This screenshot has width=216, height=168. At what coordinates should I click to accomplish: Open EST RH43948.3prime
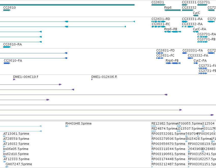(x=67, y=126)
